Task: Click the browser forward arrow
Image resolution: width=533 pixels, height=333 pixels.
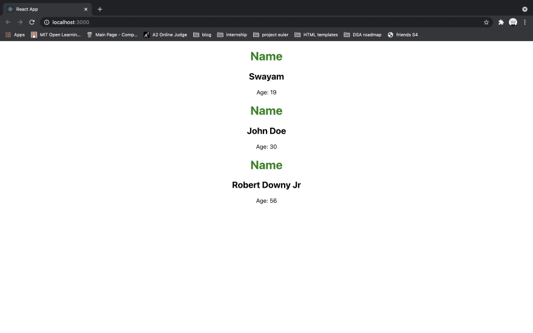Action: pyautogui.click(x=20, y=22)
